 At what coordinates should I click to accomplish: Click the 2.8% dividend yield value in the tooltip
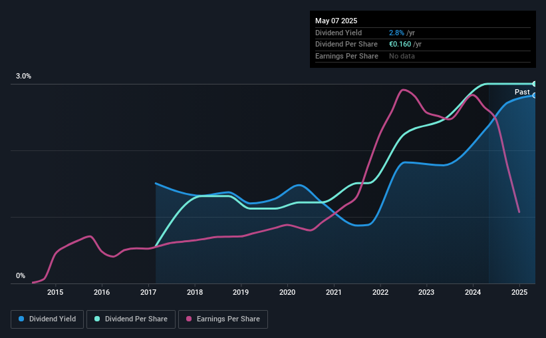click(x=396, y=33)
